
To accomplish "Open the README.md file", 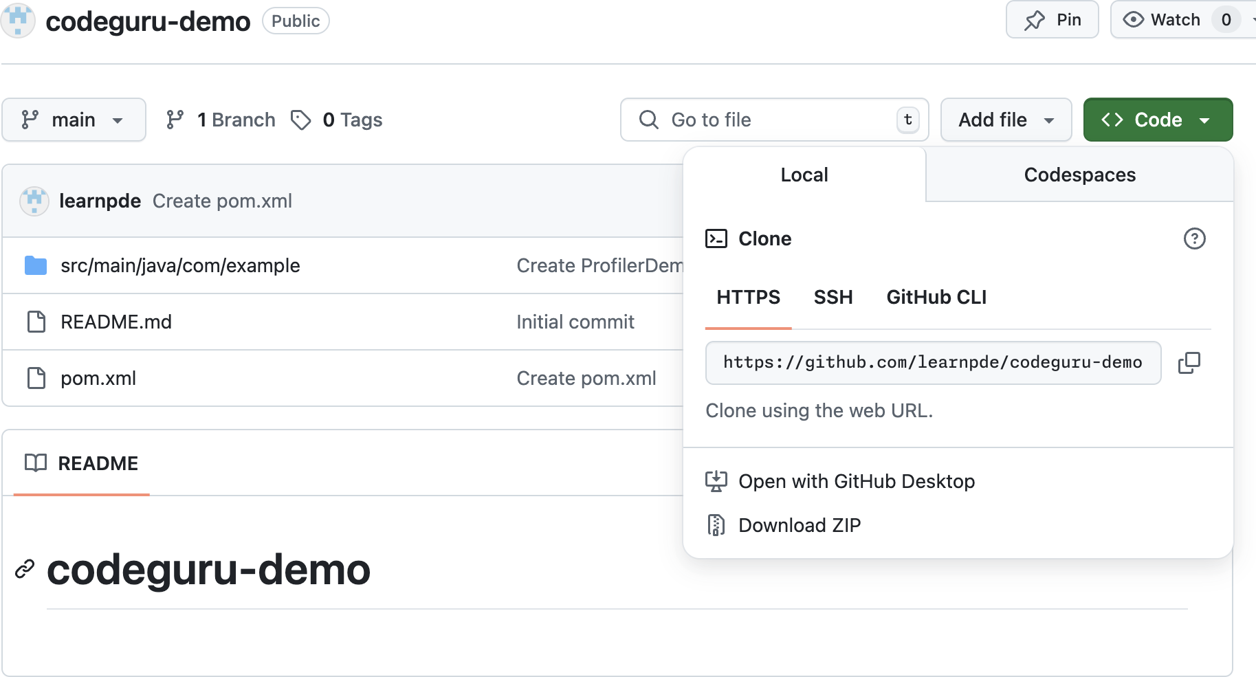I will pyautogui.click(x=116, y=322).
